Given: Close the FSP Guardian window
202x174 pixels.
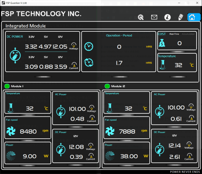Looking at the screenshot, I should pyautogui.click(x=197, y=3).
